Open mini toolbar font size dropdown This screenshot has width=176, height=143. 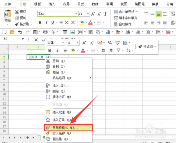click(77, 43)
